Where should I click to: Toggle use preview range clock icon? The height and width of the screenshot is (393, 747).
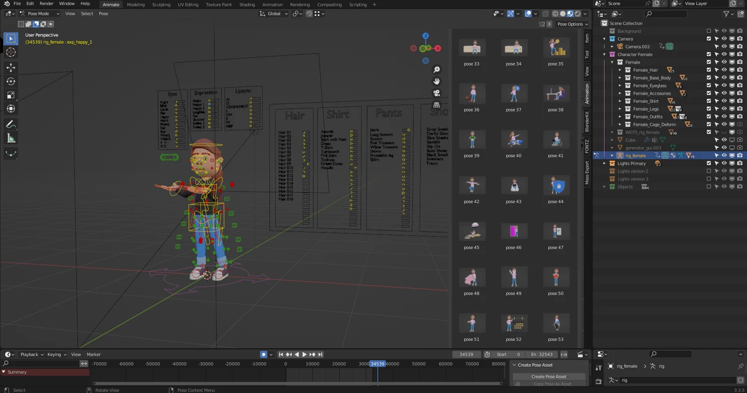tap(488, 354)
